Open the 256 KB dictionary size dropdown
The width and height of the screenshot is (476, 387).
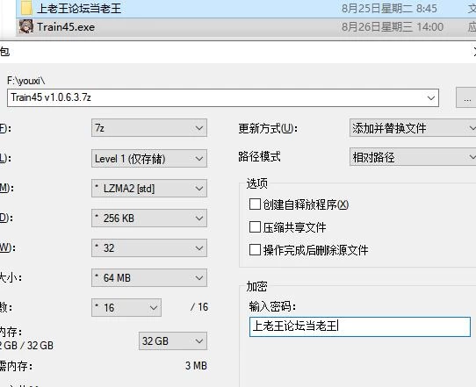pos(149,218)
